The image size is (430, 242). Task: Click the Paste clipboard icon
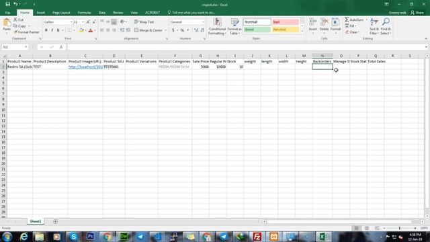click(7, 23)
